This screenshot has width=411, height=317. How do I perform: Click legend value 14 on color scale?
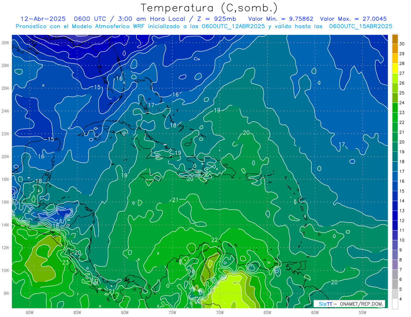point(402,201)
